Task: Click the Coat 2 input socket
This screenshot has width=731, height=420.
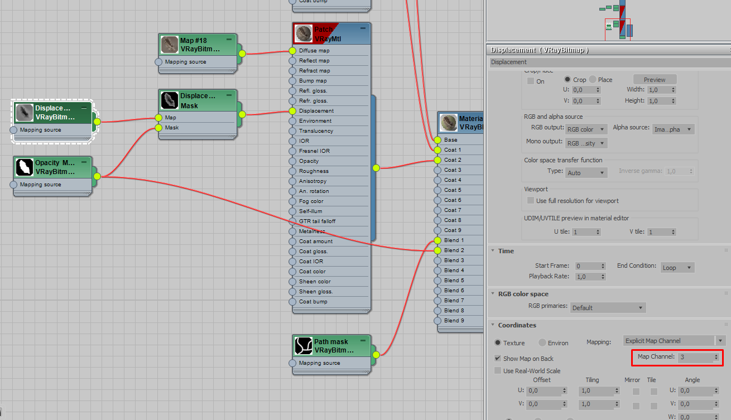Action: [437, 160]
